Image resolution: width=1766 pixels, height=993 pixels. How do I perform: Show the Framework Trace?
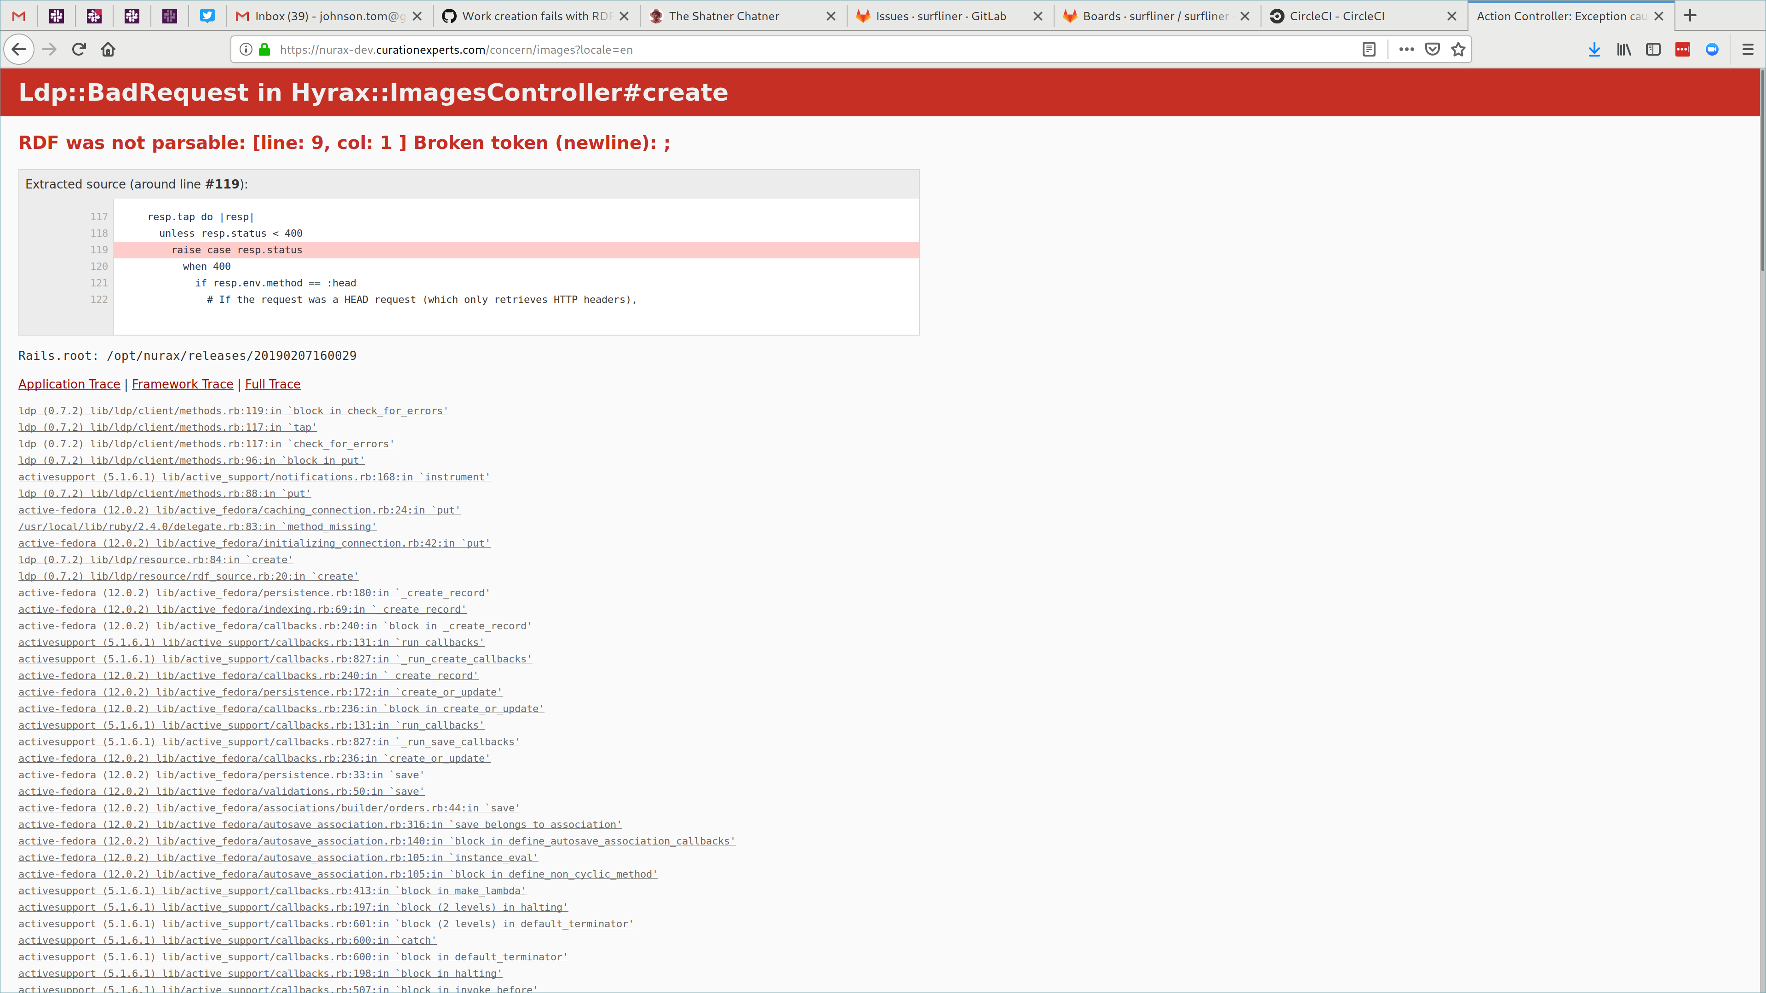[x=183, y=384]
